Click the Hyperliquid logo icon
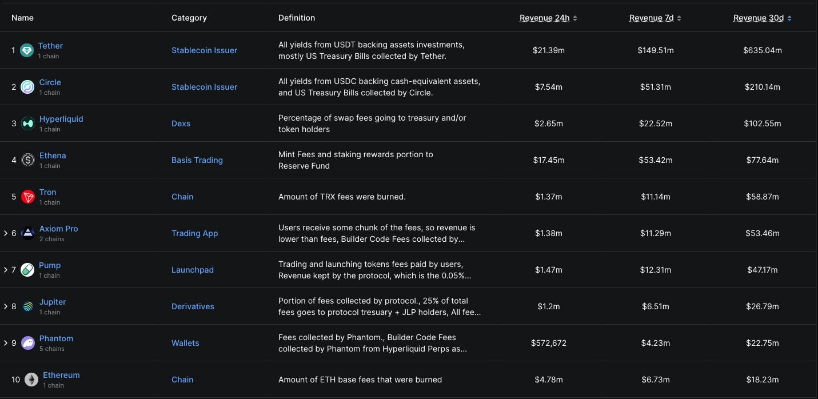 pos(27,123)
